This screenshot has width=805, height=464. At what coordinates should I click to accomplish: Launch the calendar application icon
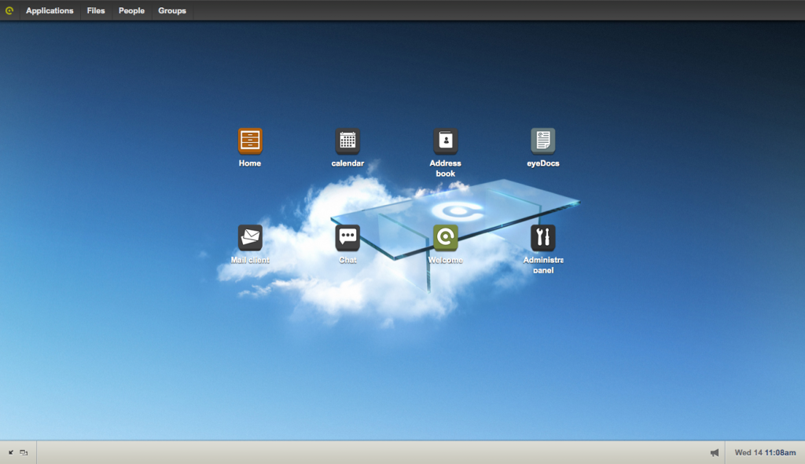[x=347, y=141]
